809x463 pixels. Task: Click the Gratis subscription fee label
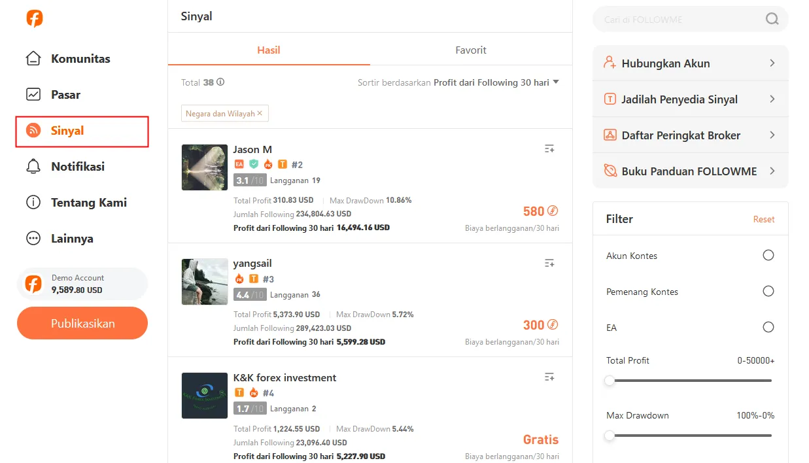click(541, 439)
